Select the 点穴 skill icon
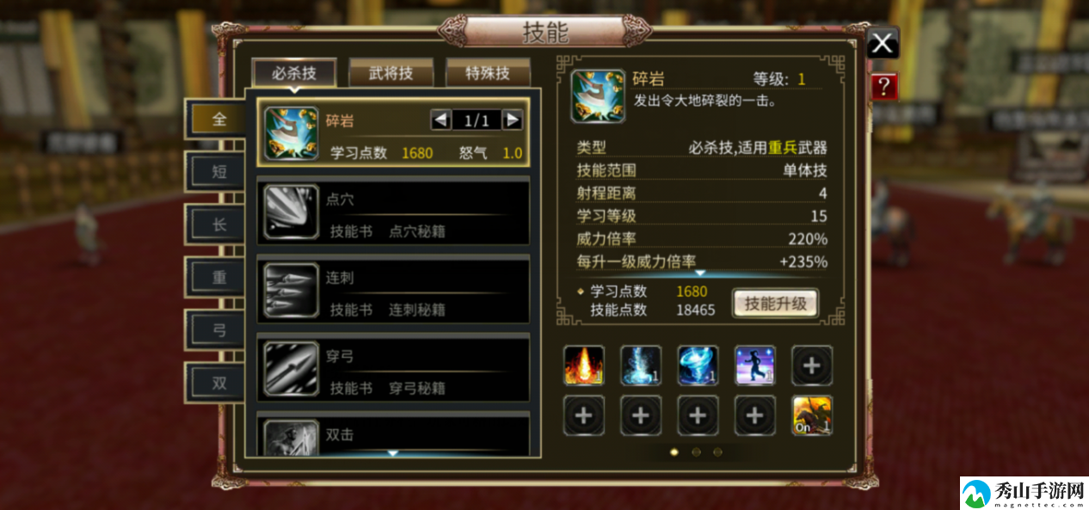The image size is (1089, 510). [291, 212]
